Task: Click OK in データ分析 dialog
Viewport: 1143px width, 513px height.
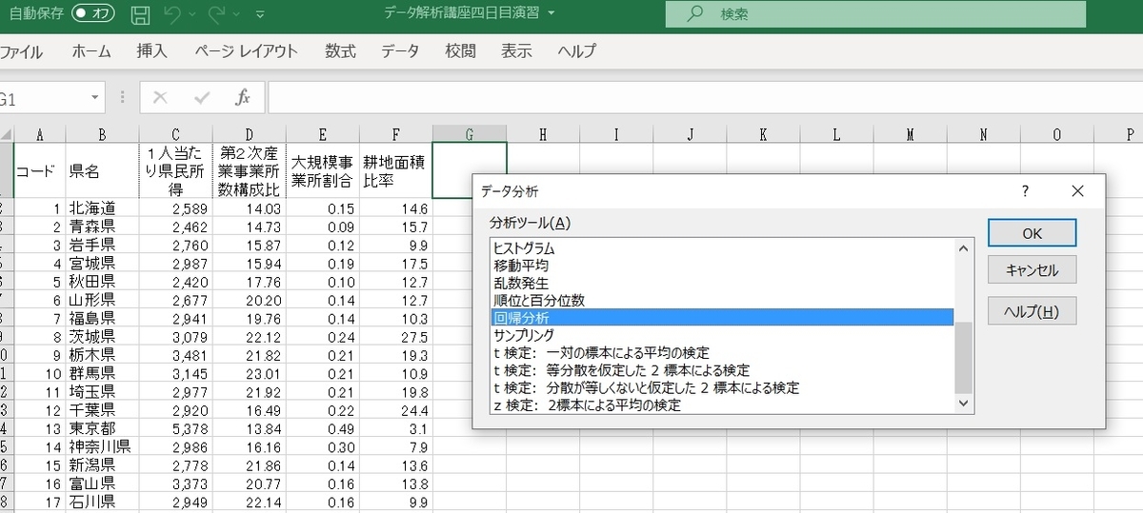Action: pos(1032,233)
